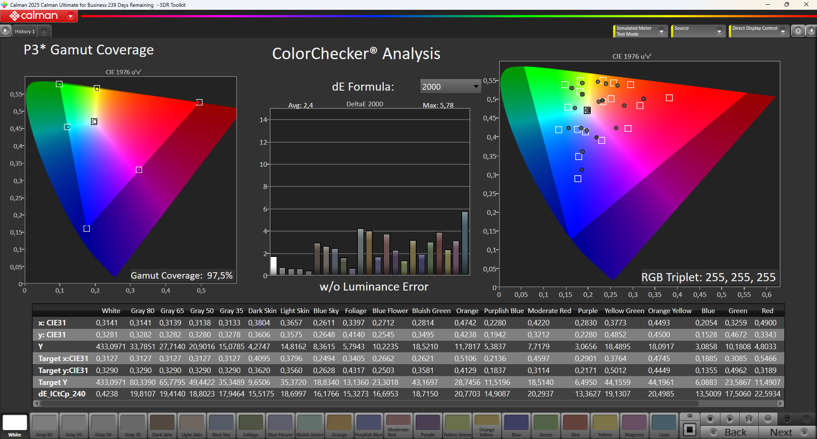The height and width of the screenshot is (439, 817).
Task: Click the refresh arrows icon
Action: pyautogui.click(x=787, y=419)
